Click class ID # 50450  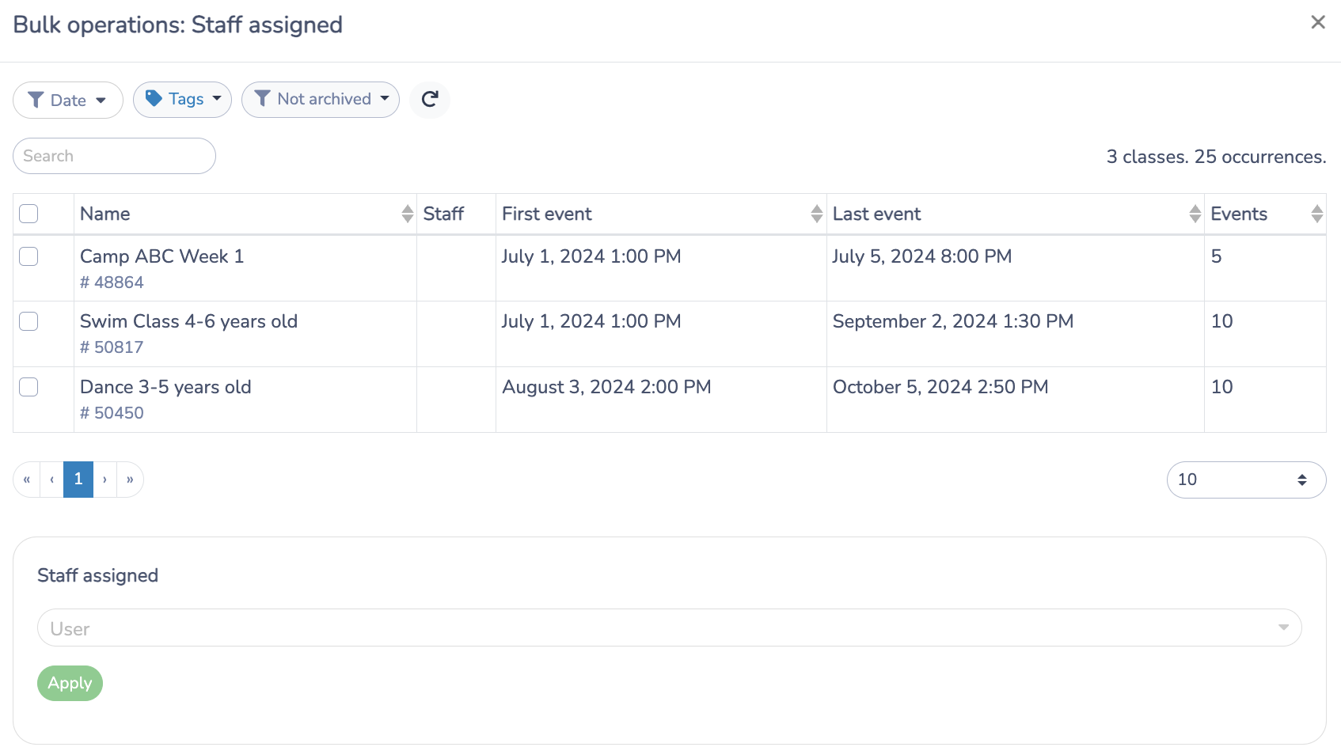click(112, 413)
